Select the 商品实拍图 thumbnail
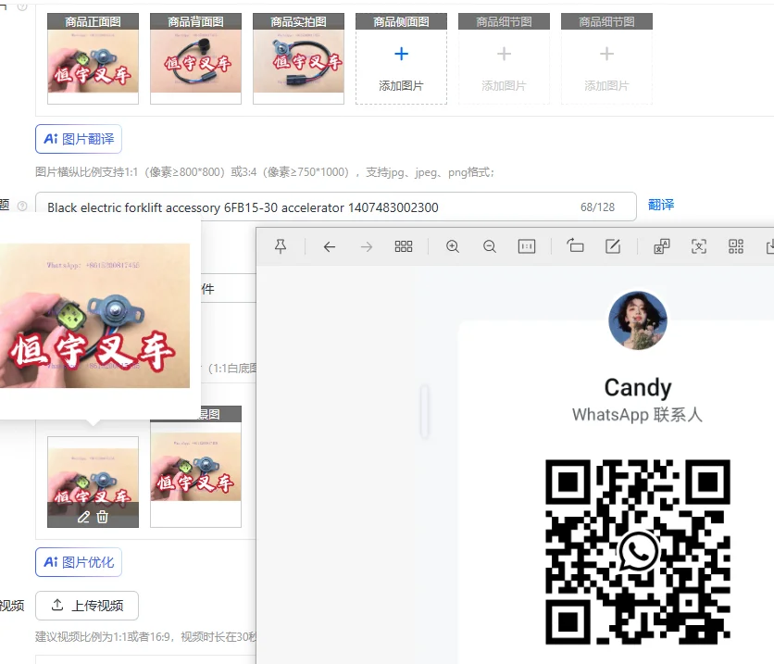Image resolution: width=774 pixels, height=664 pixels. [299, 58]
